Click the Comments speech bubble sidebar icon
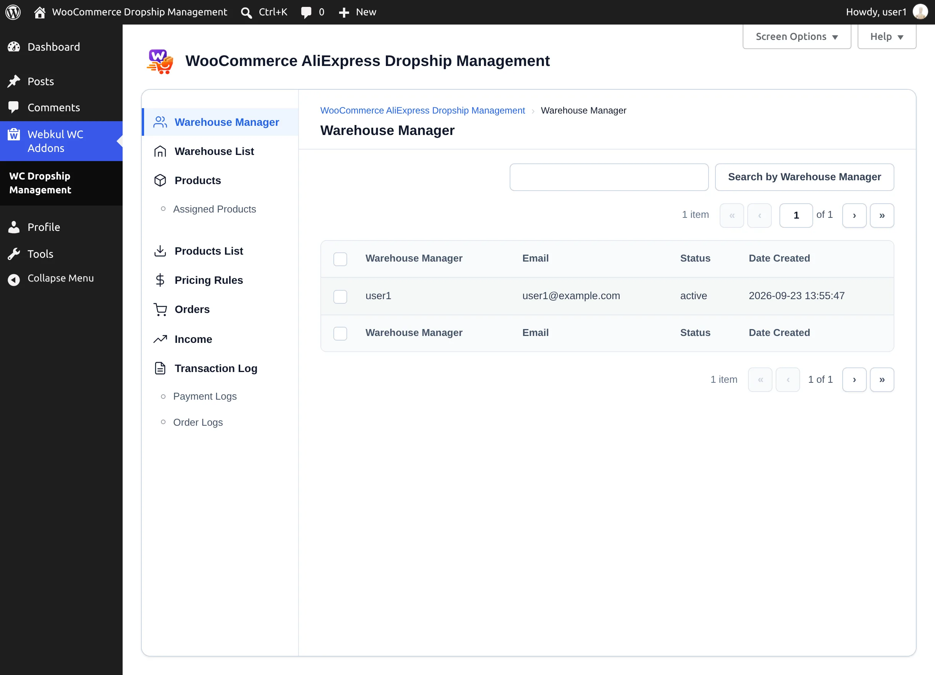The width and height of the screenshot is (935, 675). tap(14, 107)
